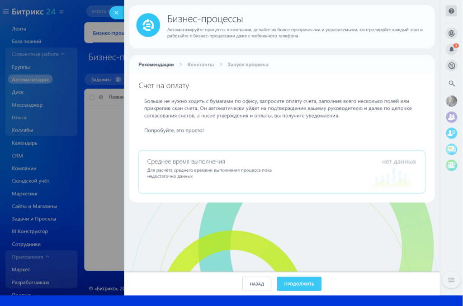
Task: Click the magnifying glass search icon
Action: coord(451,84)
